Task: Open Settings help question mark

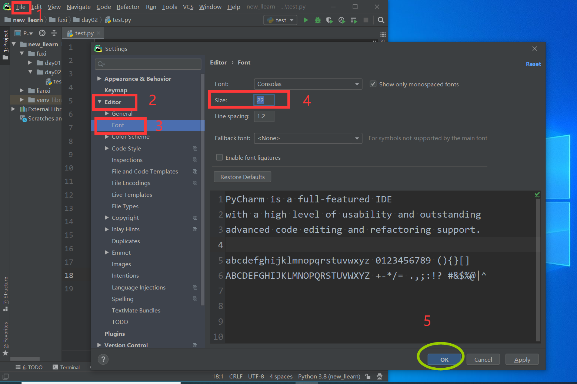Action: point(103,359)
